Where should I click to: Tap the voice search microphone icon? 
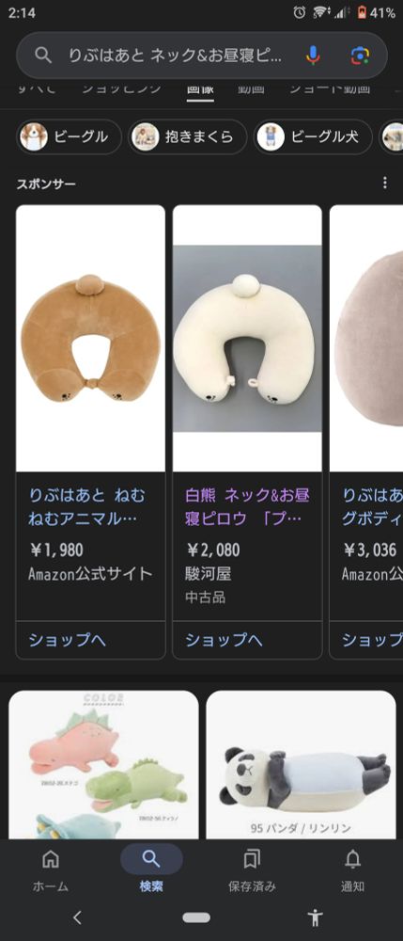[x=313, y=56]
